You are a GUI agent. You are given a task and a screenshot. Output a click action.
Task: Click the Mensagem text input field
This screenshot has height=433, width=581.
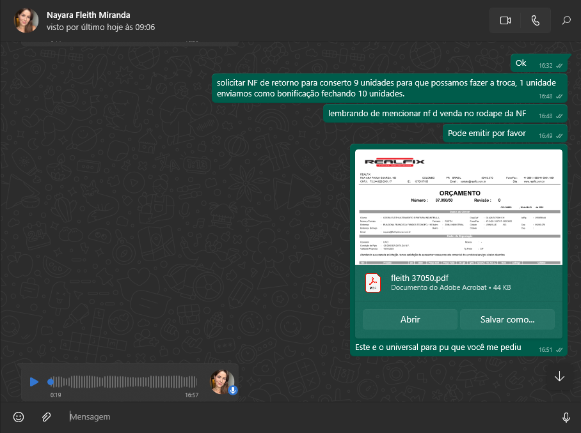tap(307, 417)
